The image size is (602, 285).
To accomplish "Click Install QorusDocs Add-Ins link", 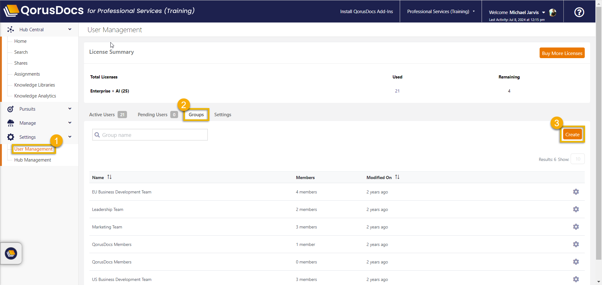I will tap(367, 12).
